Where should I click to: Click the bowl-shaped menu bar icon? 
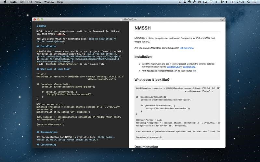200,2
